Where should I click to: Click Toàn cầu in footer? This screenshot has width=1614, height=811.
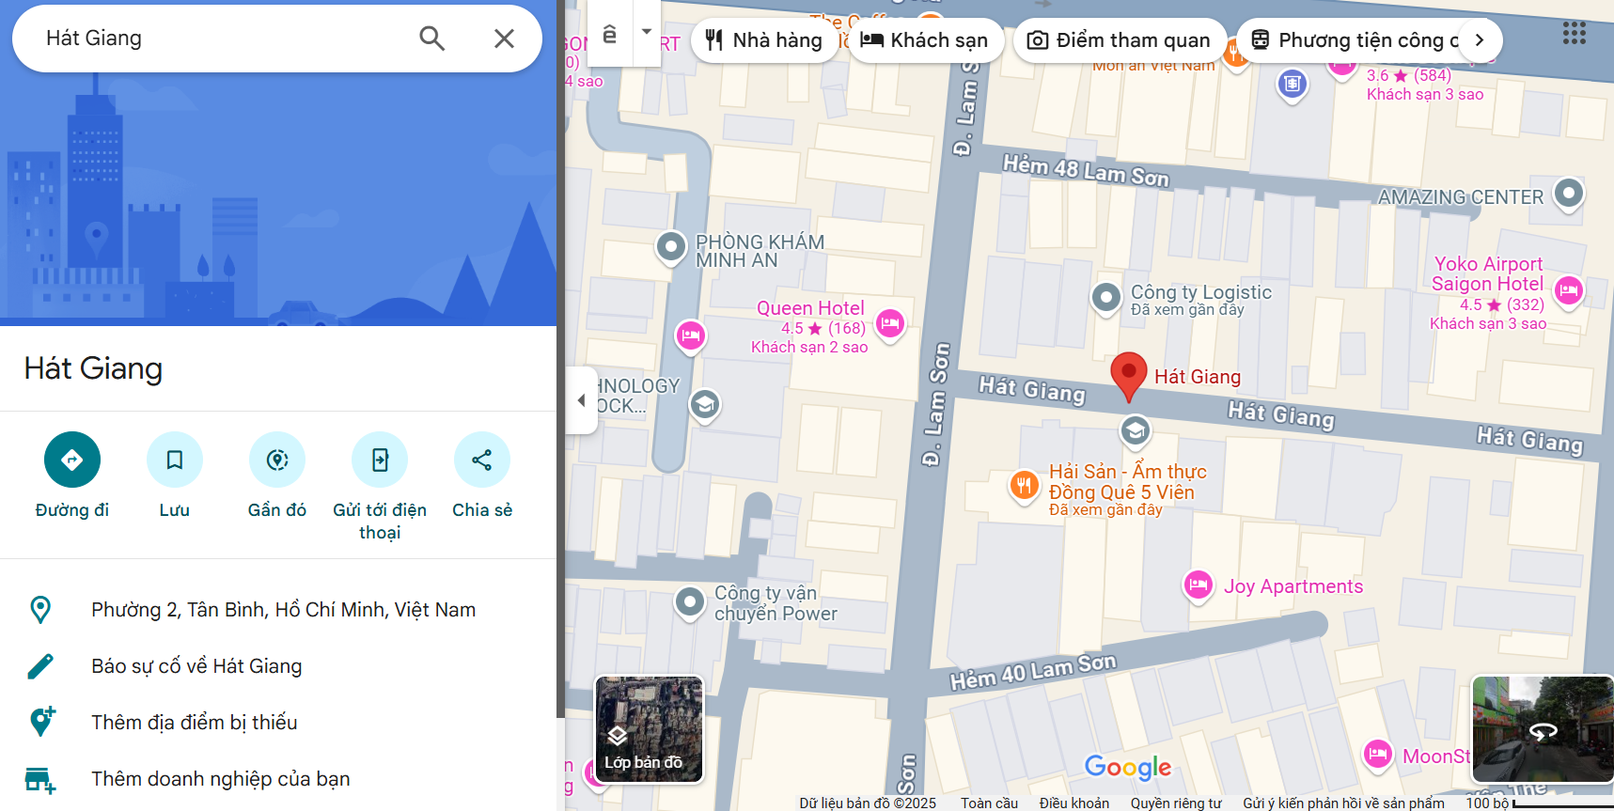pos(989,803)
